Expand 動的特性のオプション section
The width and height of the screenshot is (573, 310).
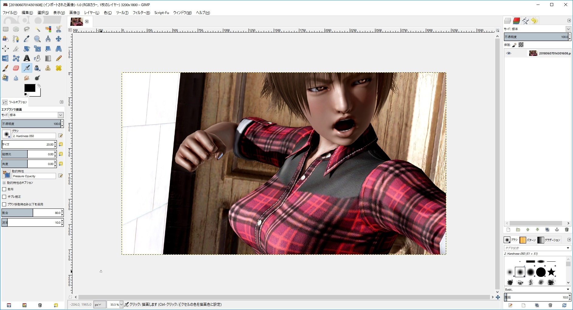pyautogui.click(x=4, y=183)
